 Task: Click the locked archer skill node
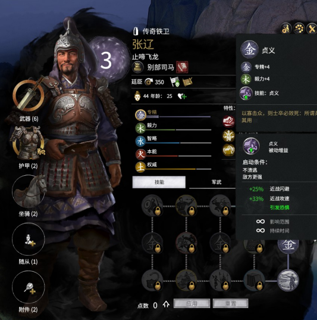coord(186,205)
